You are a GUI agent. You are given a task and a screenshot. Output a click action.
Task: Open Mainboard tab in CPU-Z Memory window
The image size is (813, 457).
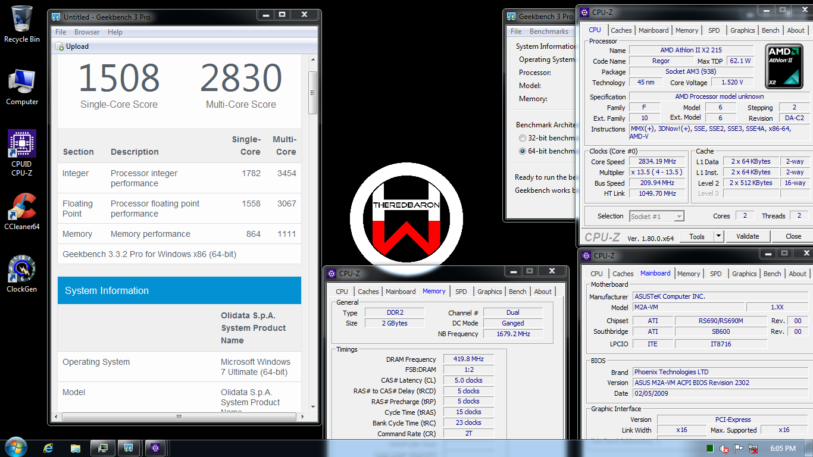(x=401, y=292)
